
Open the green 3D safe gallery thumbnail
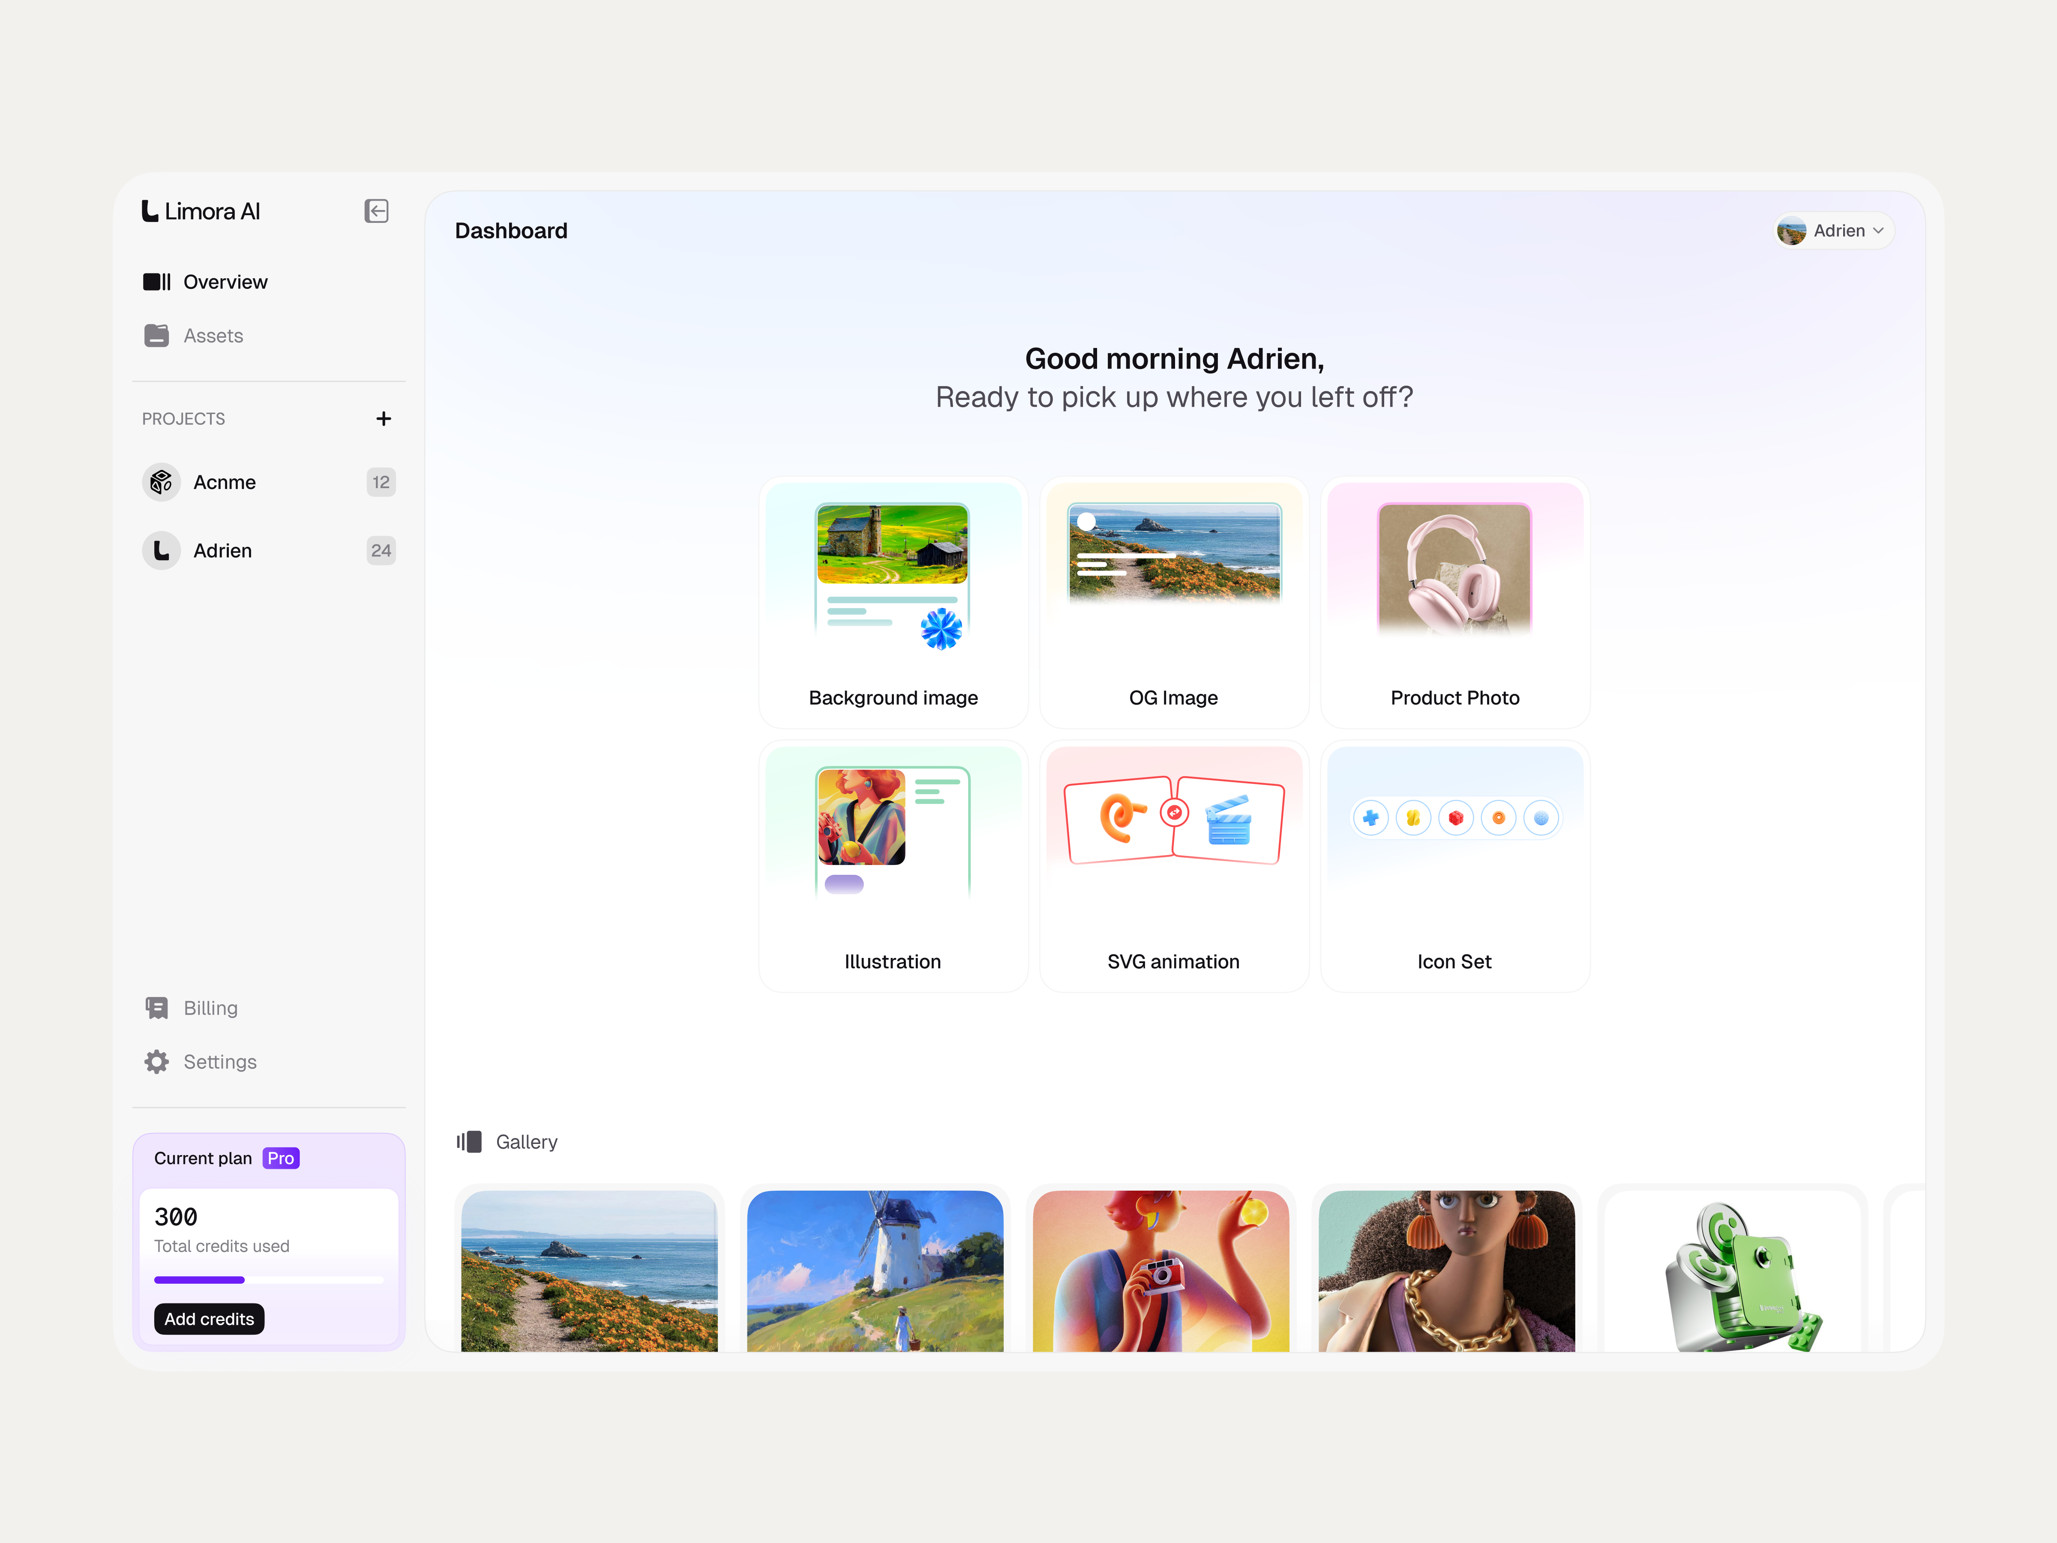(1733, 1270)
